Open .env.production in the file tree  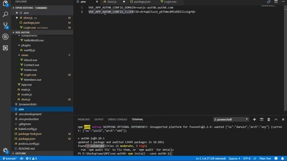coord(29,119)
